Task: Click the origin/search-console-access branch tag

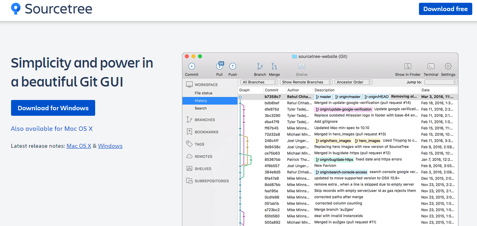Action: (x=341, y=172)
